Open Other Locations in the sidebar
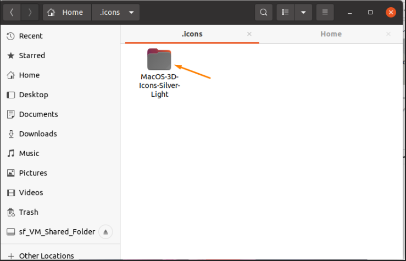This screenshot has width=406, height=261. pyautogui.click(x=60, y=256)
